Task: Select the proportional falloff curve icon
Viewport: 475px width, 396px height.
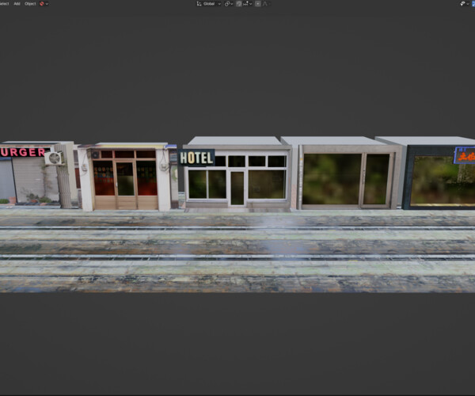Action: click(x=266, y=4)
